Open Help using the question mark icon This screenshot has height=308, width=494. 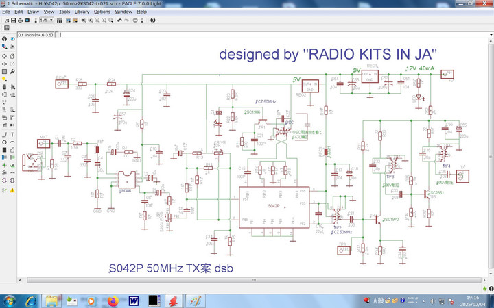pyautogui.click(x=152, y=21)
